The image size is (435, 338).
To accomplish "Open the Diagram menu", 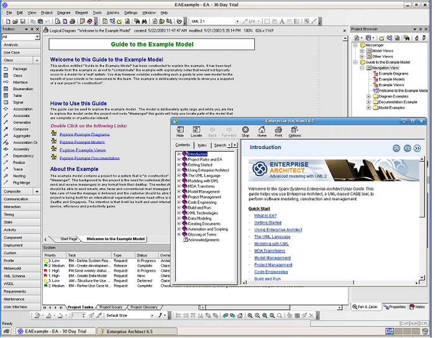I will pos(64,13).
